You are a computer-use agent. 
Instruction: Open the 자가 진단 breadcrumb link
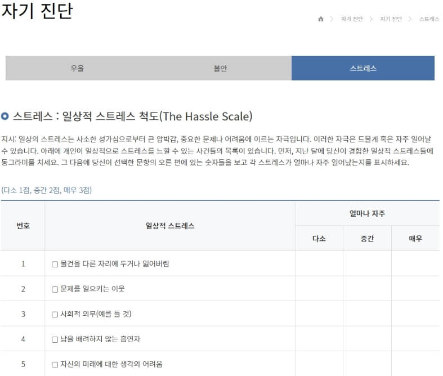(x=352, y=19)
